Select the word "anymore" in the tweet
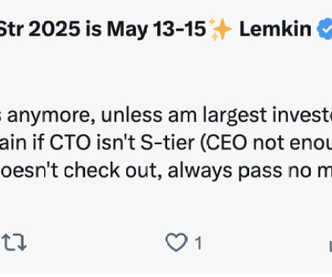 (x=51, y=116)
